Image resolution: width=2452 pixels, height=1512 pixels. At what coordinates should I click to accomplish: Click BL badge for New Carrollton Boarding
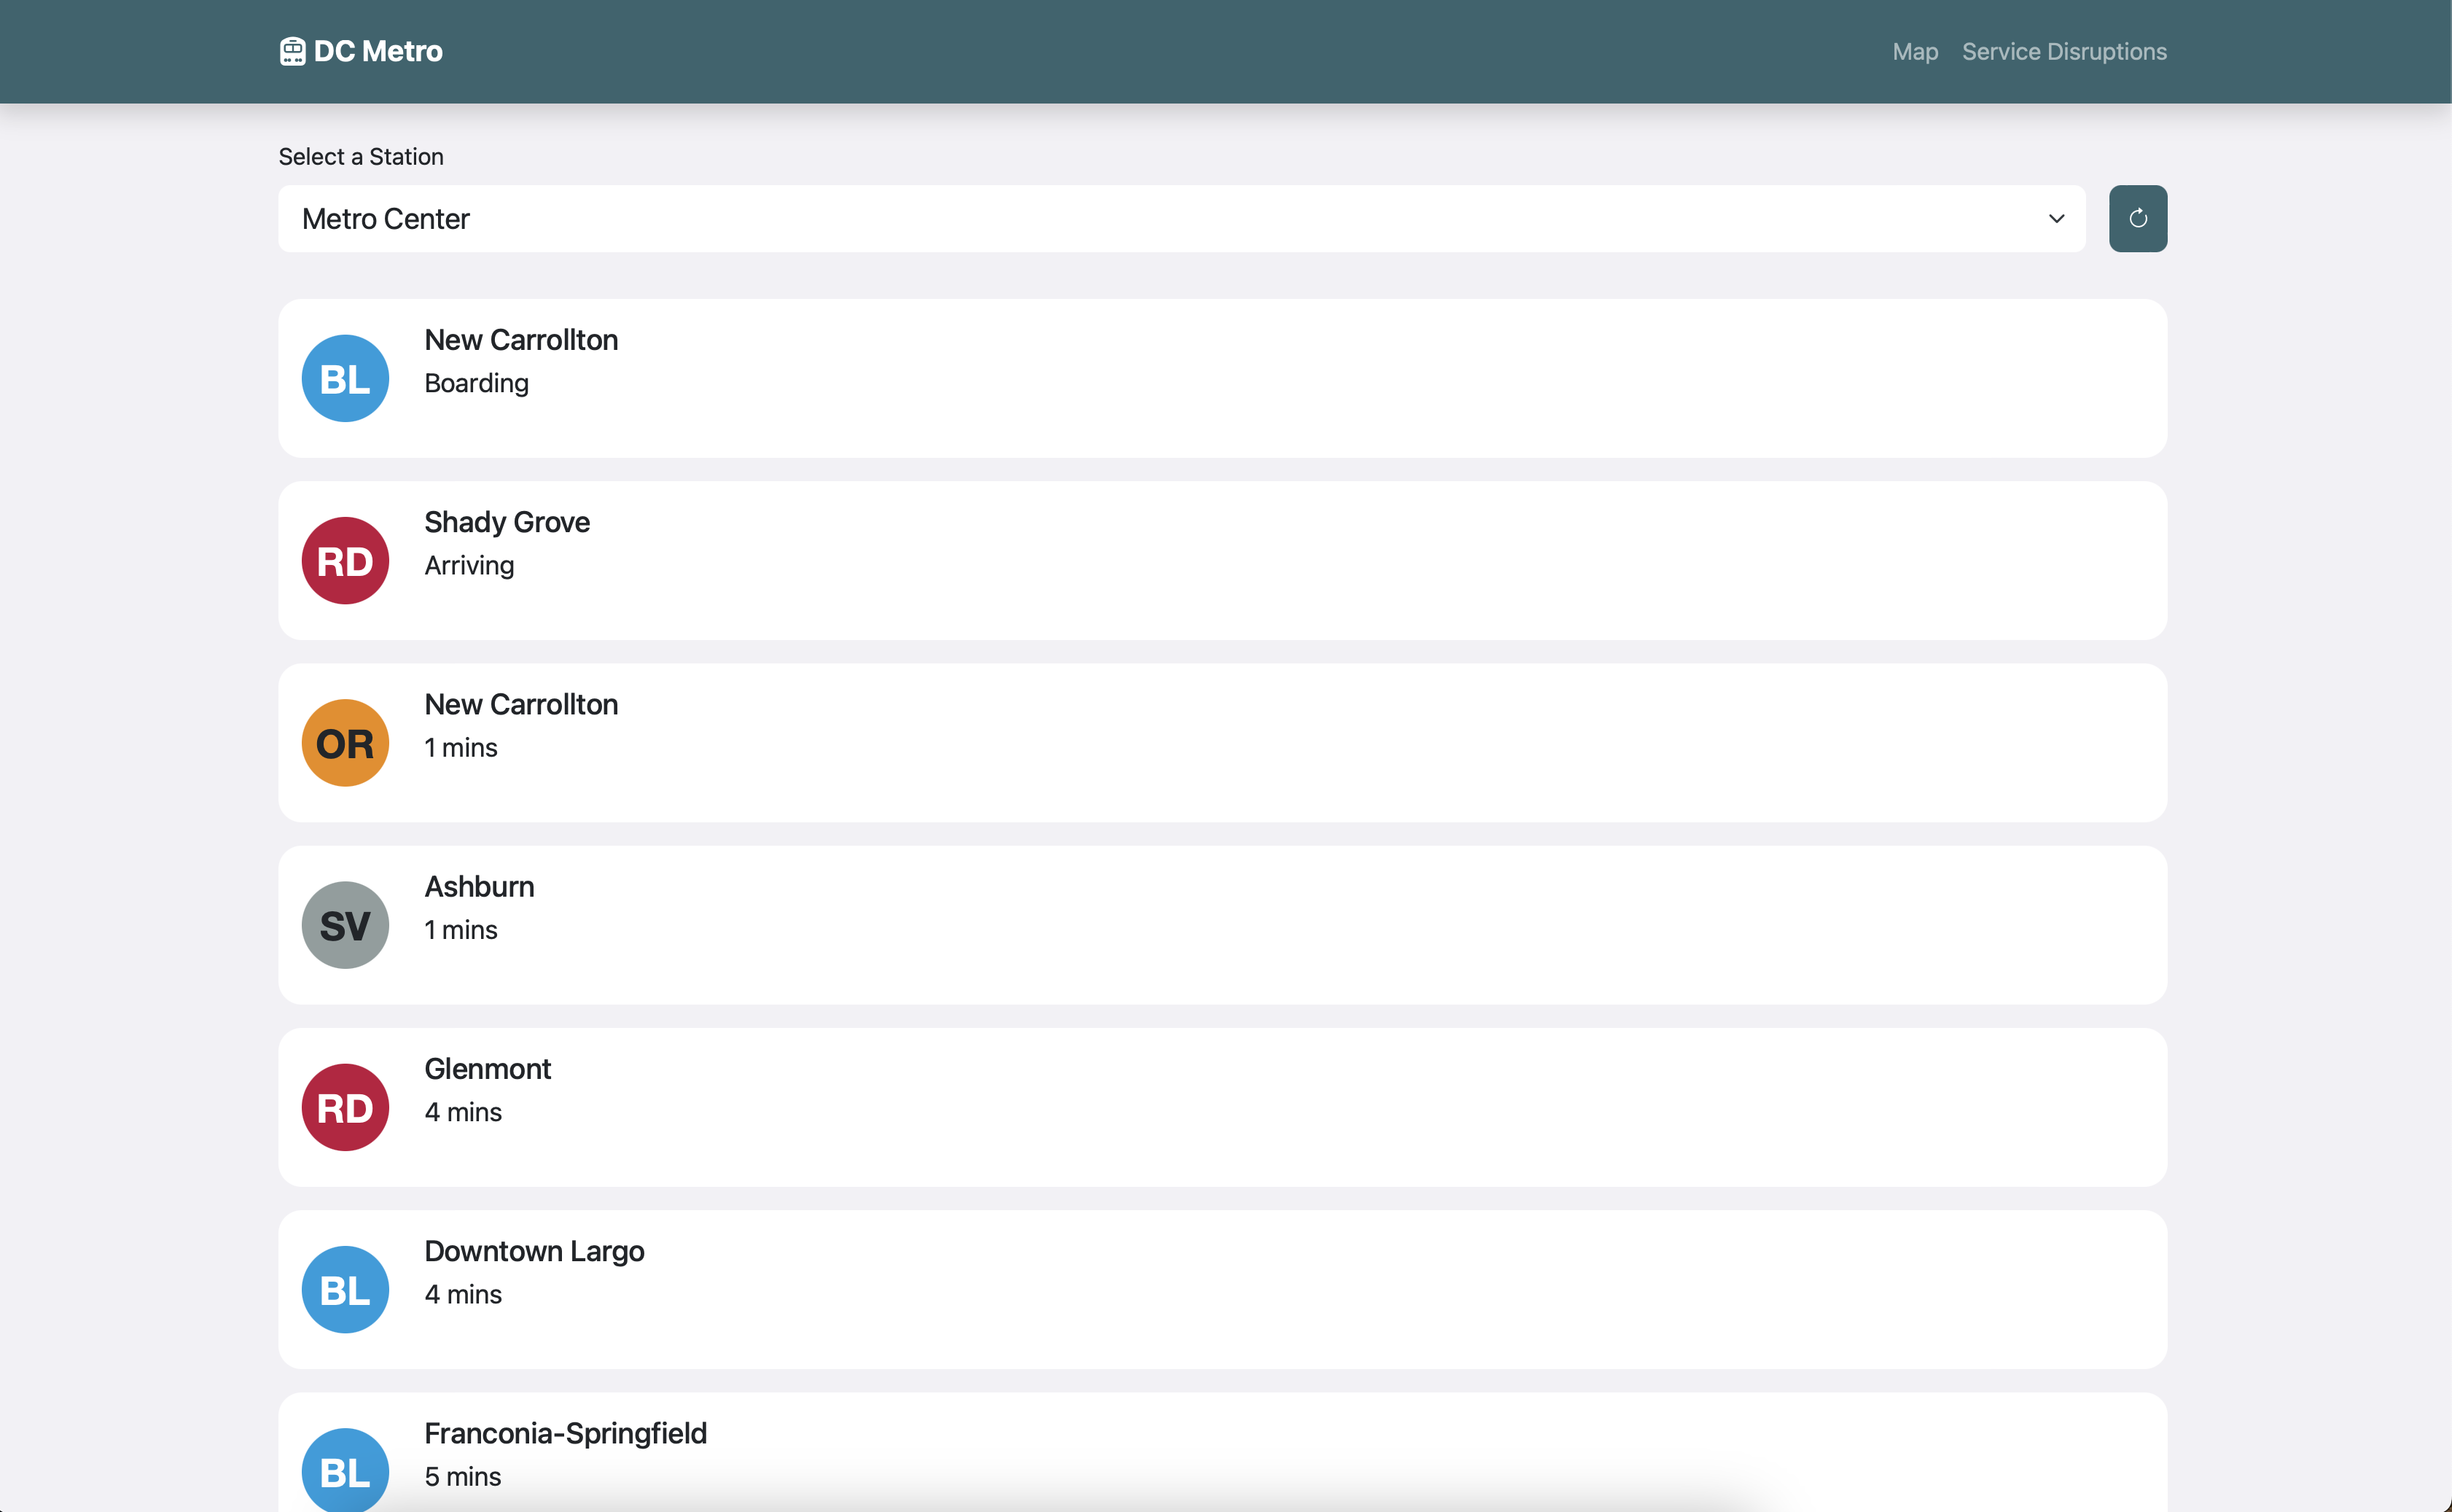click(345, 378)
